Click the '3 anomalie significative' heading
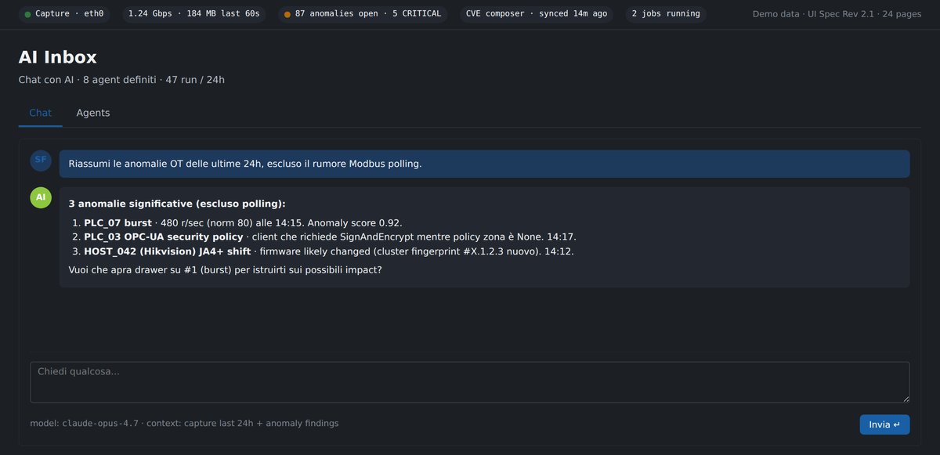940x455 pixels. [177, 204]
